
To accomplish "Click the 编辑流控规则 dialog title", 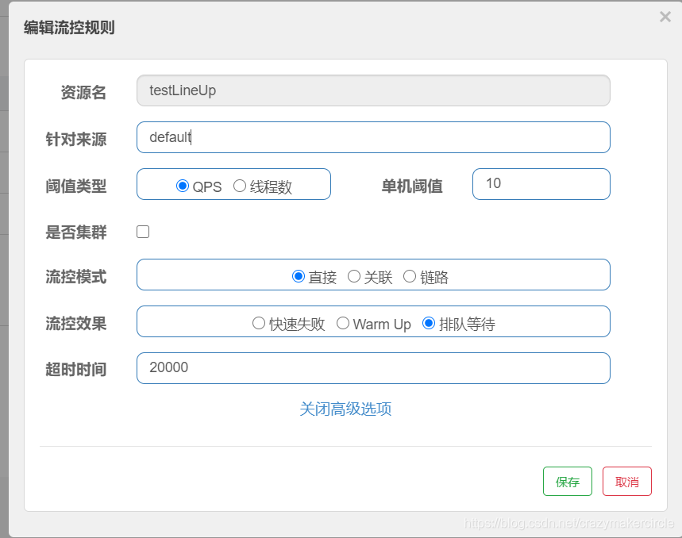I will tap(68, 27).
